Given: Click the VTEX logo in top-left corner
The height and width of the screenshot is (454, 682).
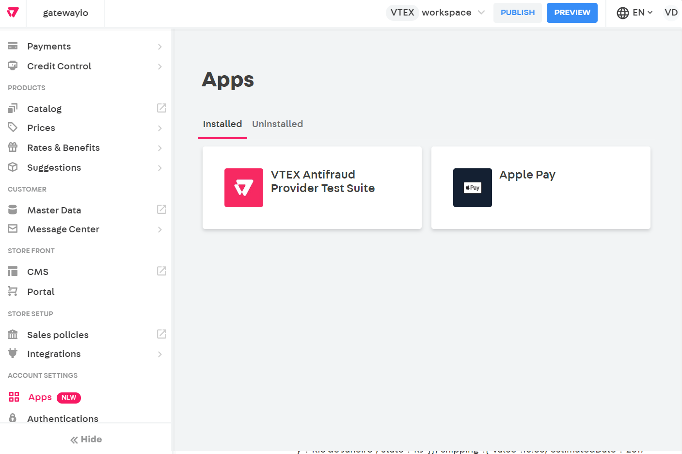Looking at the screenshot, I should 12,13.
